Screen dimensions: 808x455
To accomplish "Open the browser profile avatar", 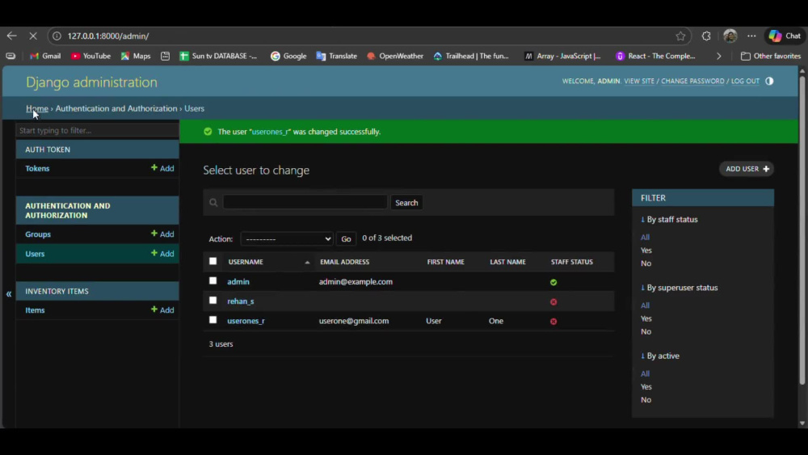I will [x=730, y=36].
